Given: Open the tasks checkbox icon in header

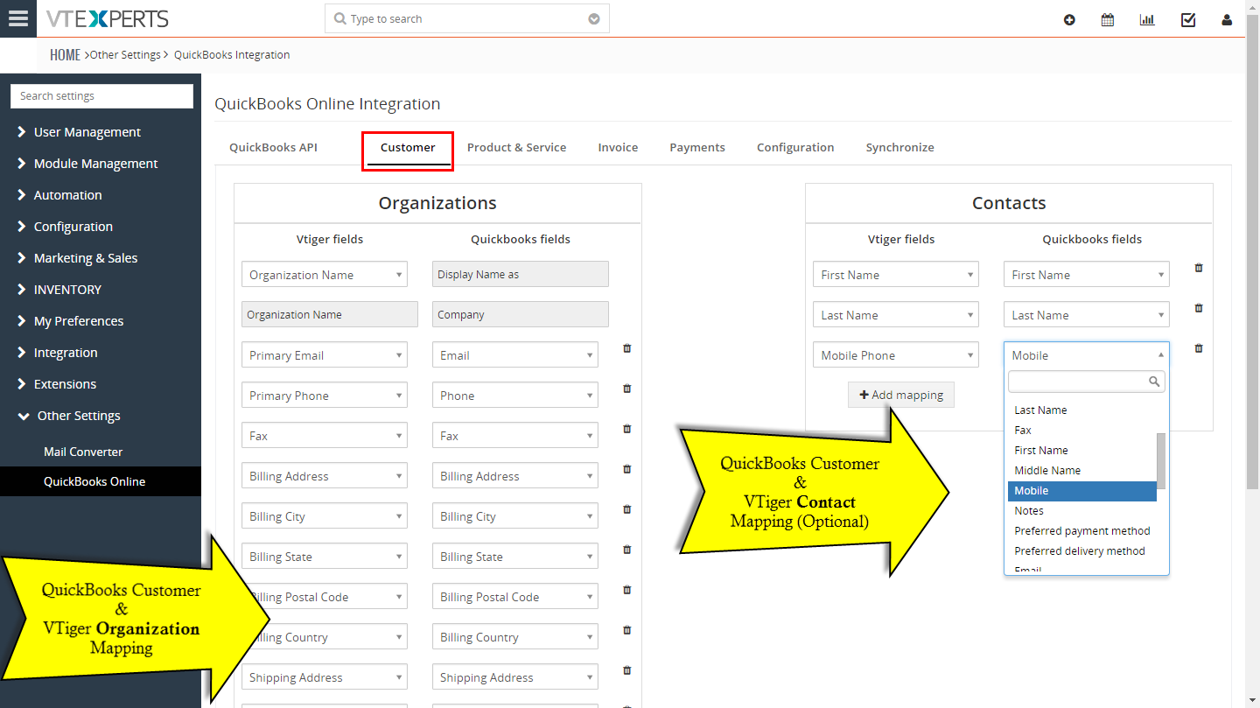Looking at the screenshot, I should click(x=1188, y=19).
